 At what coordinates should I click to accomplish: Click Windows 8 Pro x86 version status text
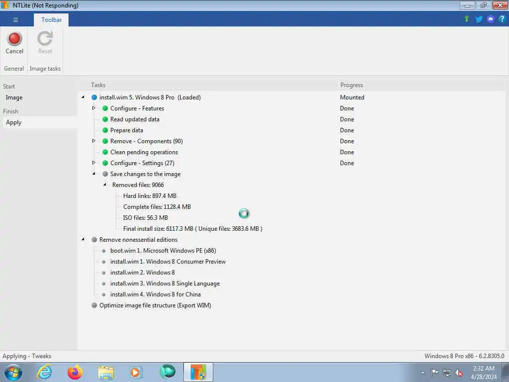[464, 356]
